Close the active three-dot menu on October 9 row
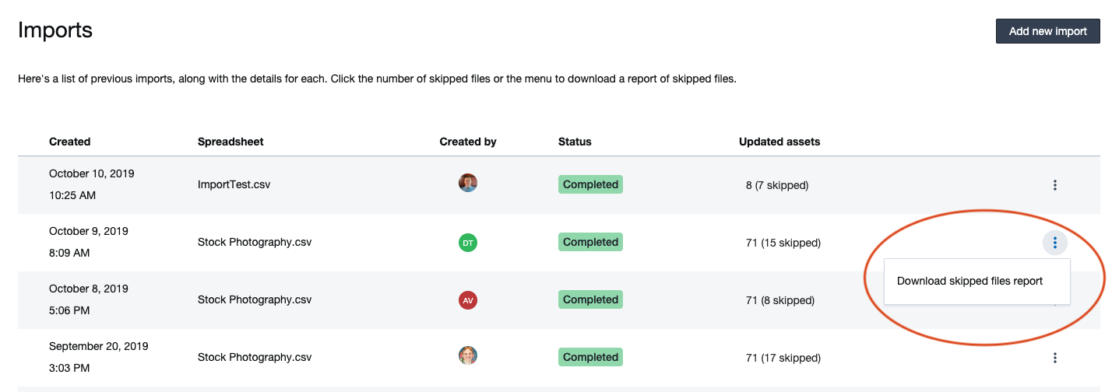 (1054, 243)
